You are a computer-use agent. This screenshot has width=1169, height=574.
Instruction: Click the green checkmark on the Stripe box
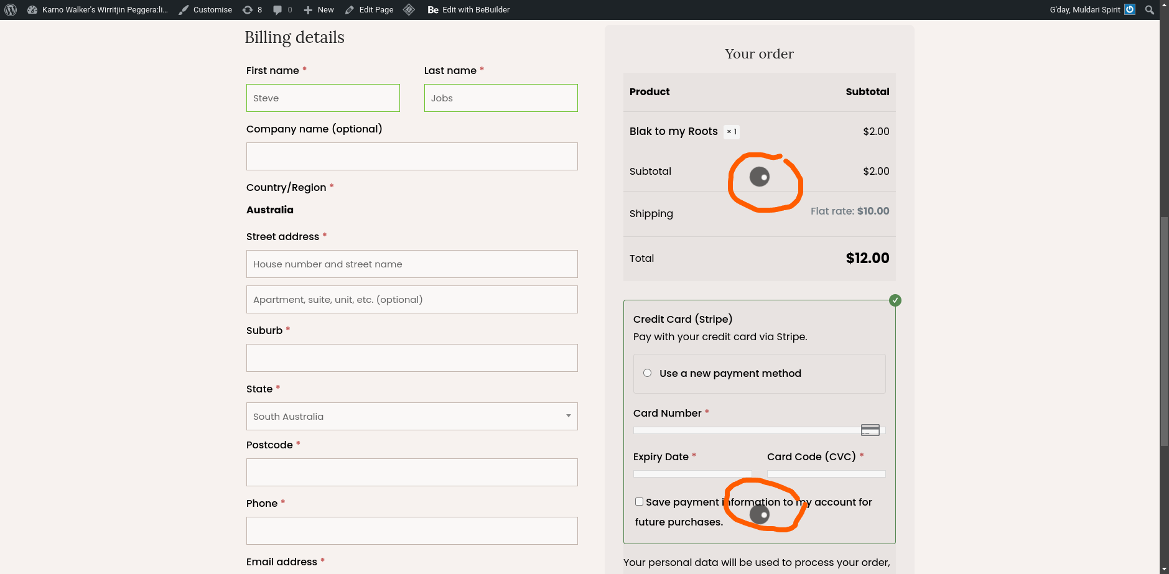[x=895, y=300]
